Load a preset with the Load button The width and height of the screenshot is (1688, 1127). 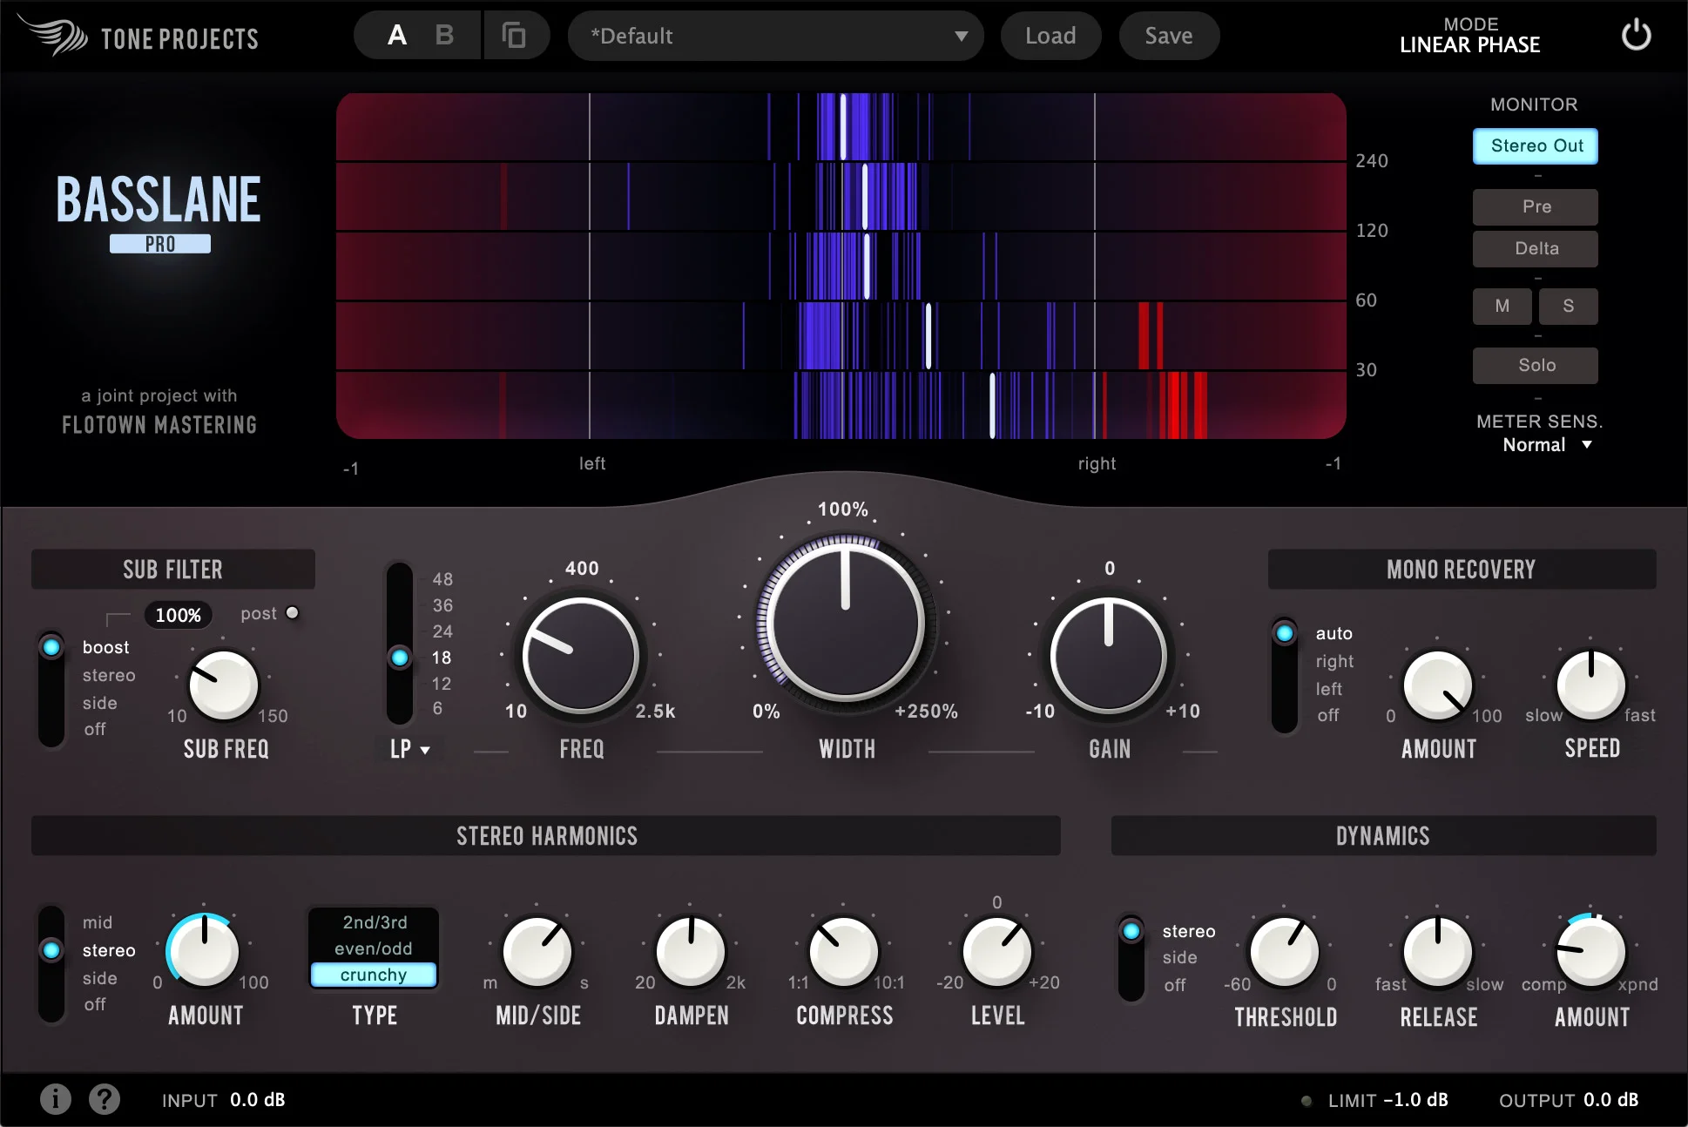(x=1050, y=36)
